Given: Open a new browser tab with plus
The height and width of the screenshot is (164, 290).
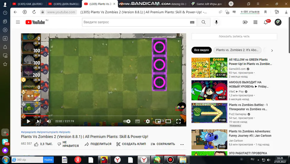Looking at the screenshot, I should [x=231, y=4].
